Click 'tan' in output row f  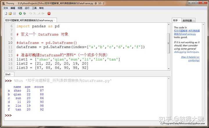point(18,109)
